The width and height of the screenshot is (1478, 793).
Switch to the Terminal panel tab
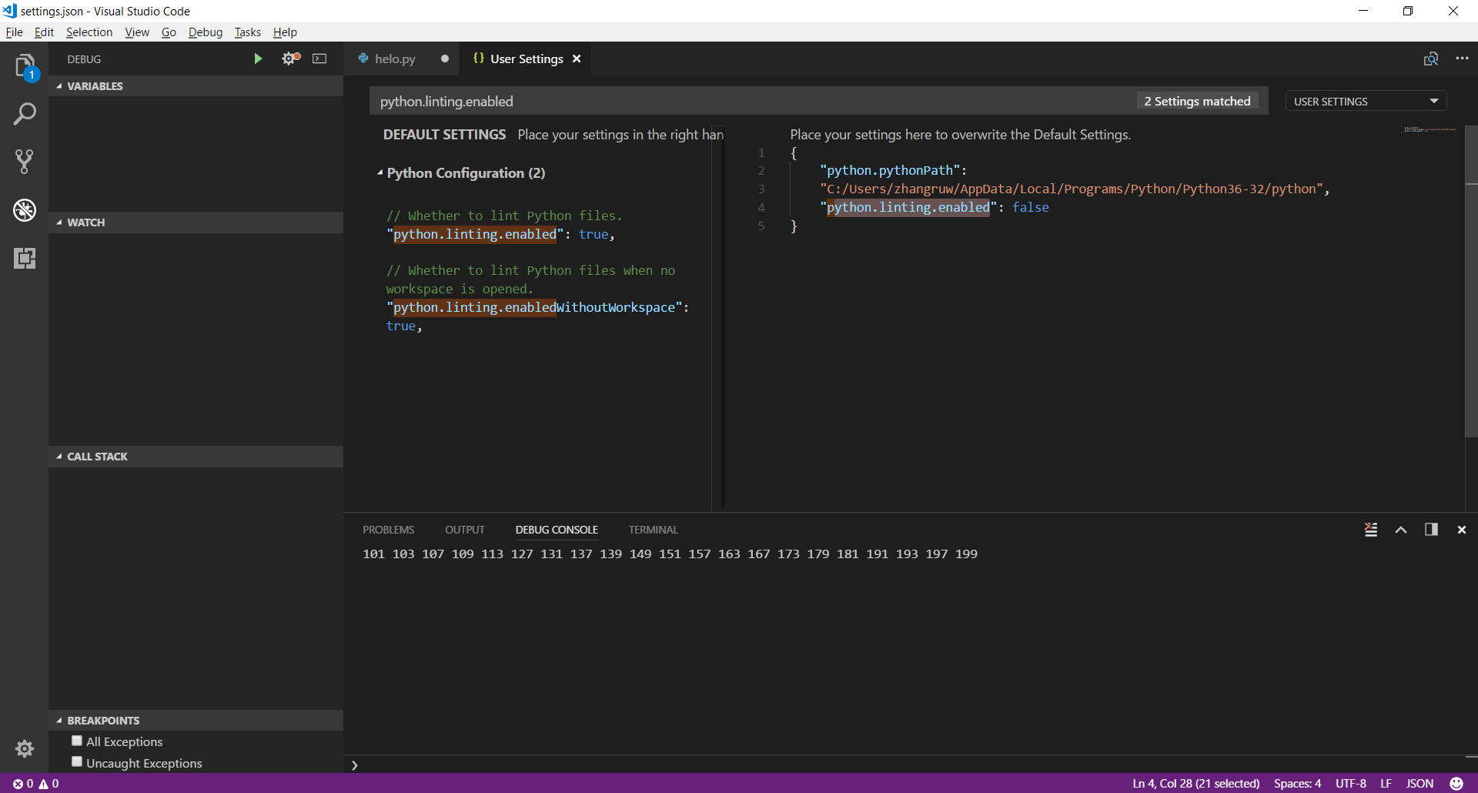coord(653,530)
